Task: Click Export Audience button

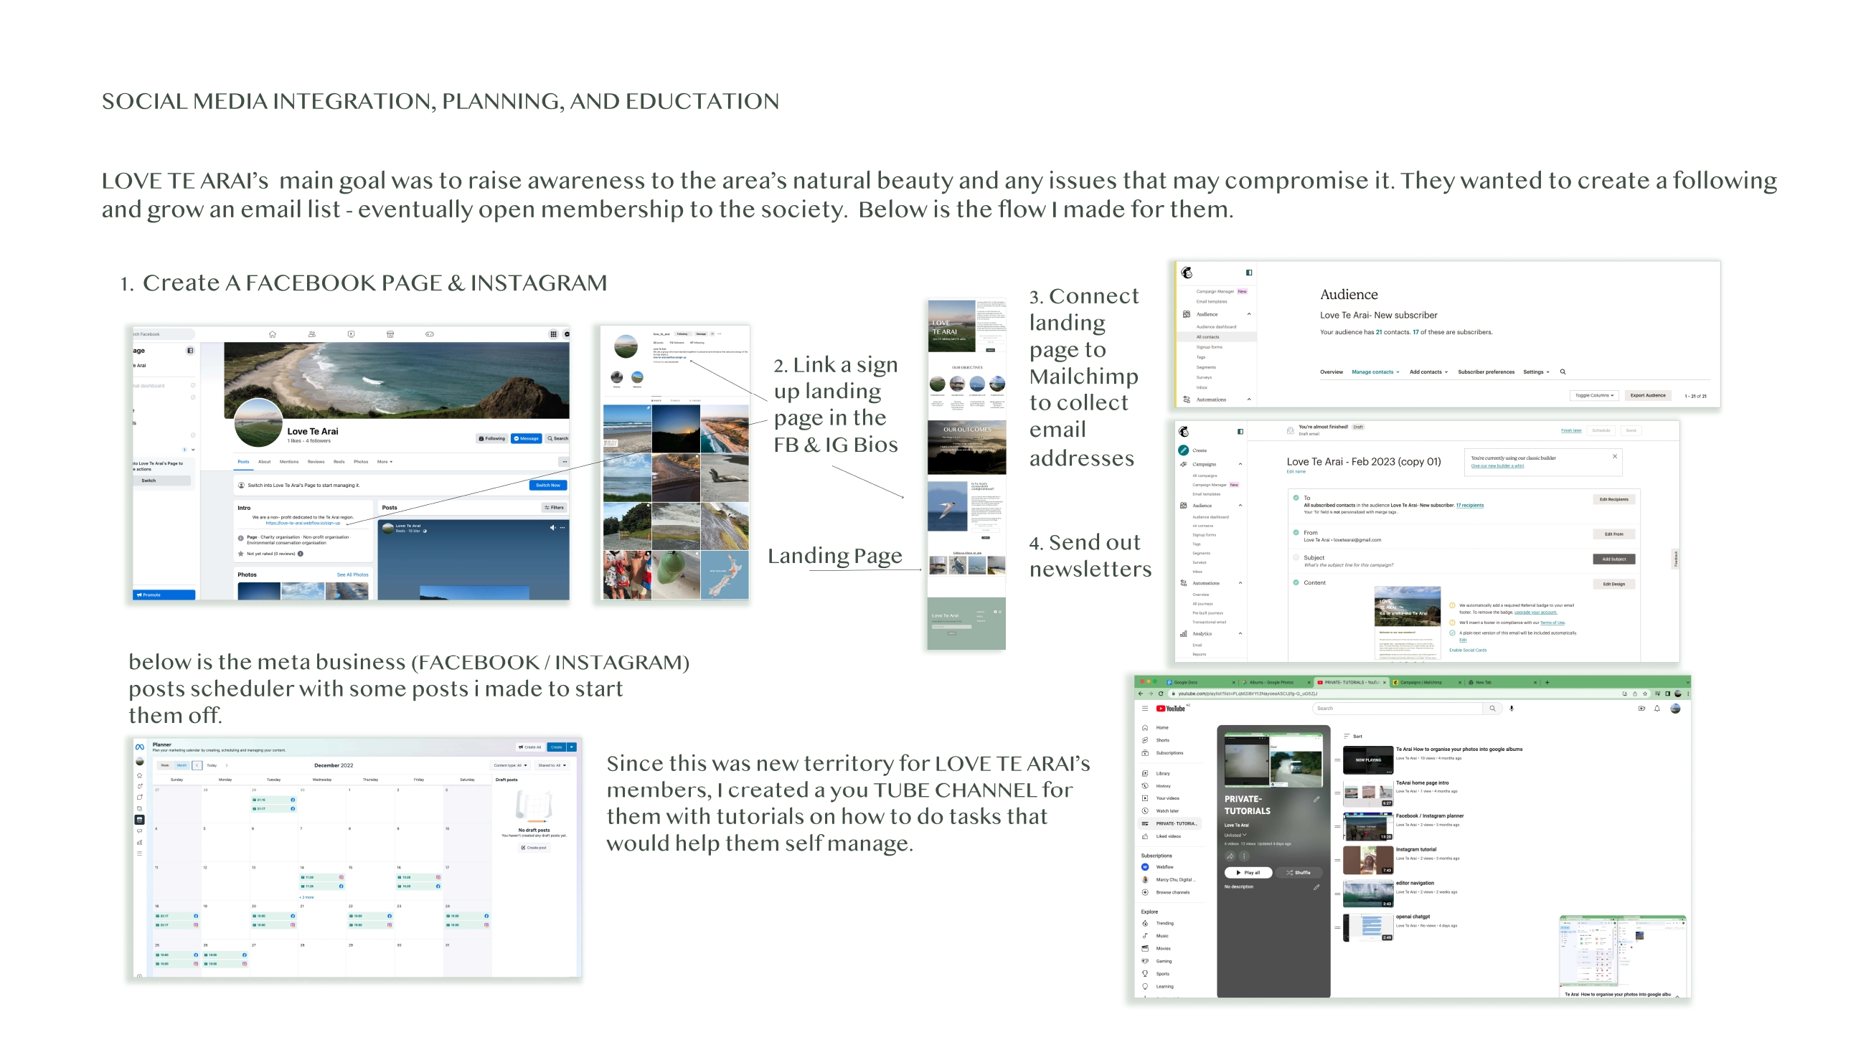Action: 1648,395
